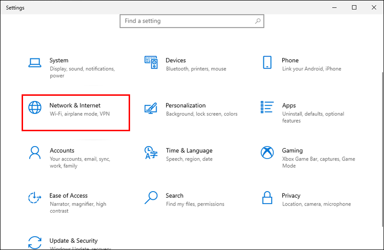The width and height of the screenshot is (384, 250).
Task: Click the Apps list icon
Action: [x=267, y=107]
